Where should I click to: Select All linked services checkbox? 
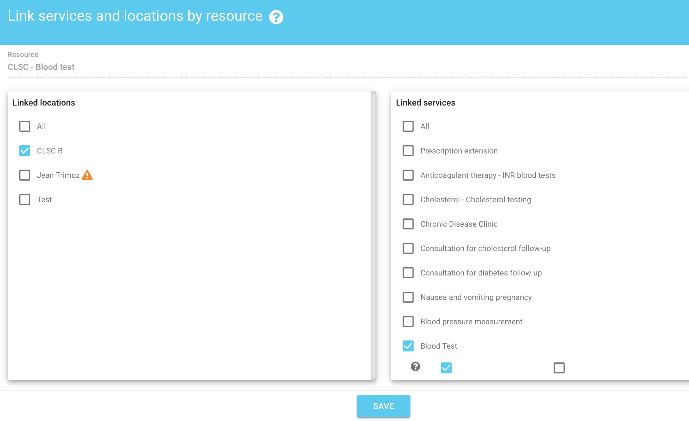tap(408, 126)
